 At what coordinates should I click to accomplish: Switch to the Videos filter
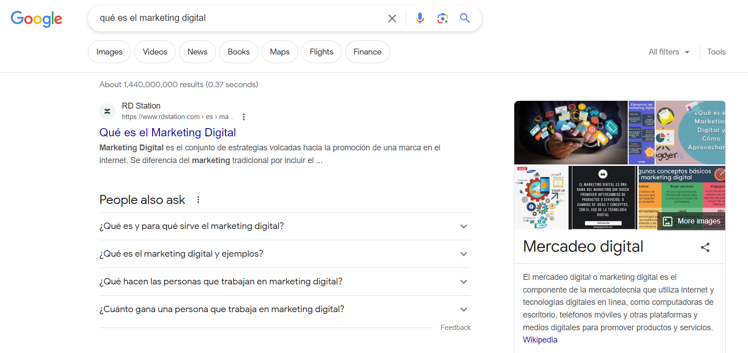click(x=155, y=52)
